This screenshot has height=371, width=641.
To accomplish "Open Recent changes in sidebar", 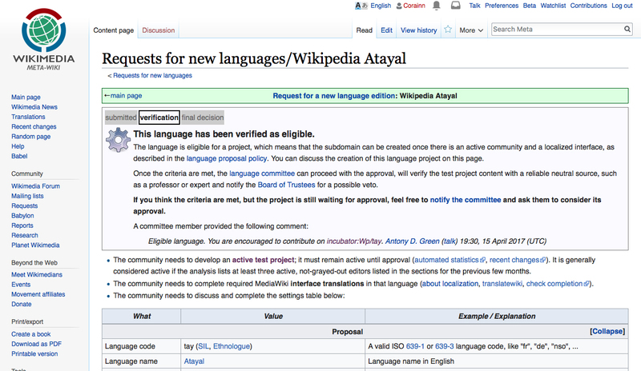I will (34, 126).
